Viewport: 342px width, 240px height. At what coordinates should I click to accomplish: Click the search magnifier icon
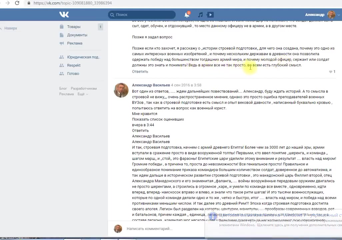[x=112, y=15]
